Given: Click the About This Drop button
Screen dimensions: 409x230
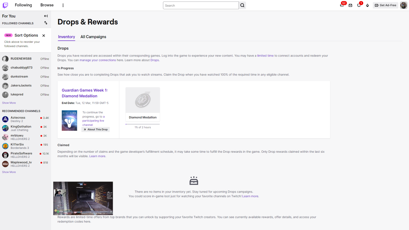Looking at the screenshot, I should click(x=96, y=129).
